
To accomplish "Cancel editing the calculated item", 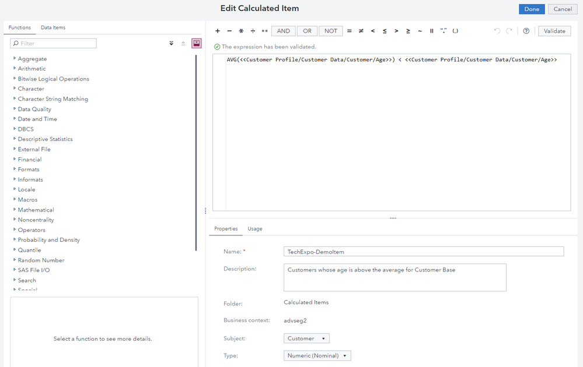I will pyautogui.click(x=563, y=9).
